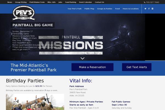Click the Pev's Paintball Park address line
The height and width of the screenshot is (110, 165).
[78, 89]
